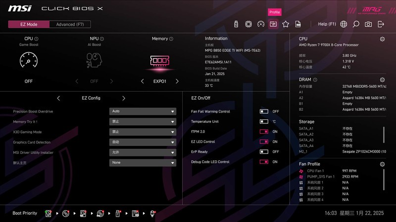Select the floppy disk boot device icon
The width and height of the screenshot is (396, 222).
pos(135,214)
